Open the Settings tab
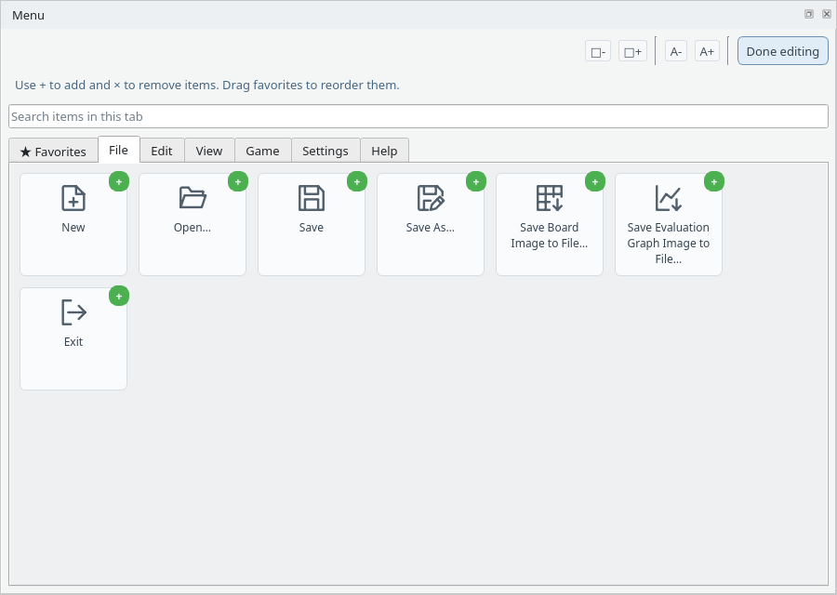Screen dimensions: 837x595 click(x=325, y=151)
